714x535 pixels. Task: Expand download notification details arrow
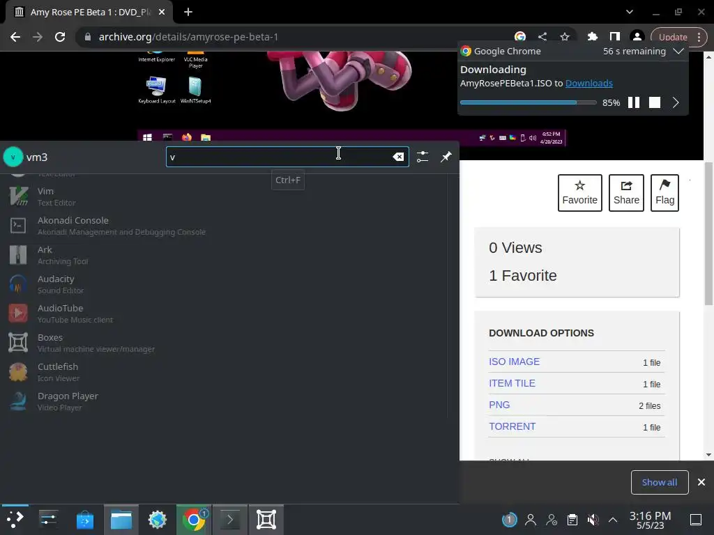click(x=676, y=102)
